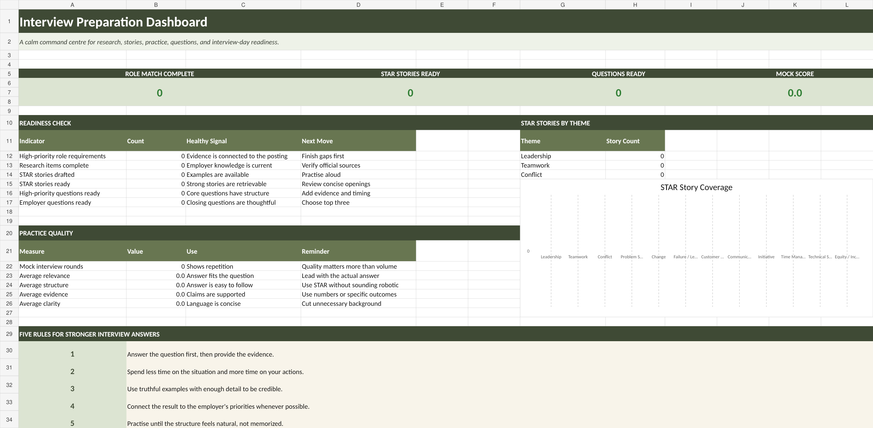Screen dimensions: 873x428
Task: Click the STAR Story Coverage chart title
Action: pyautogui.click(x=696, y=187)
